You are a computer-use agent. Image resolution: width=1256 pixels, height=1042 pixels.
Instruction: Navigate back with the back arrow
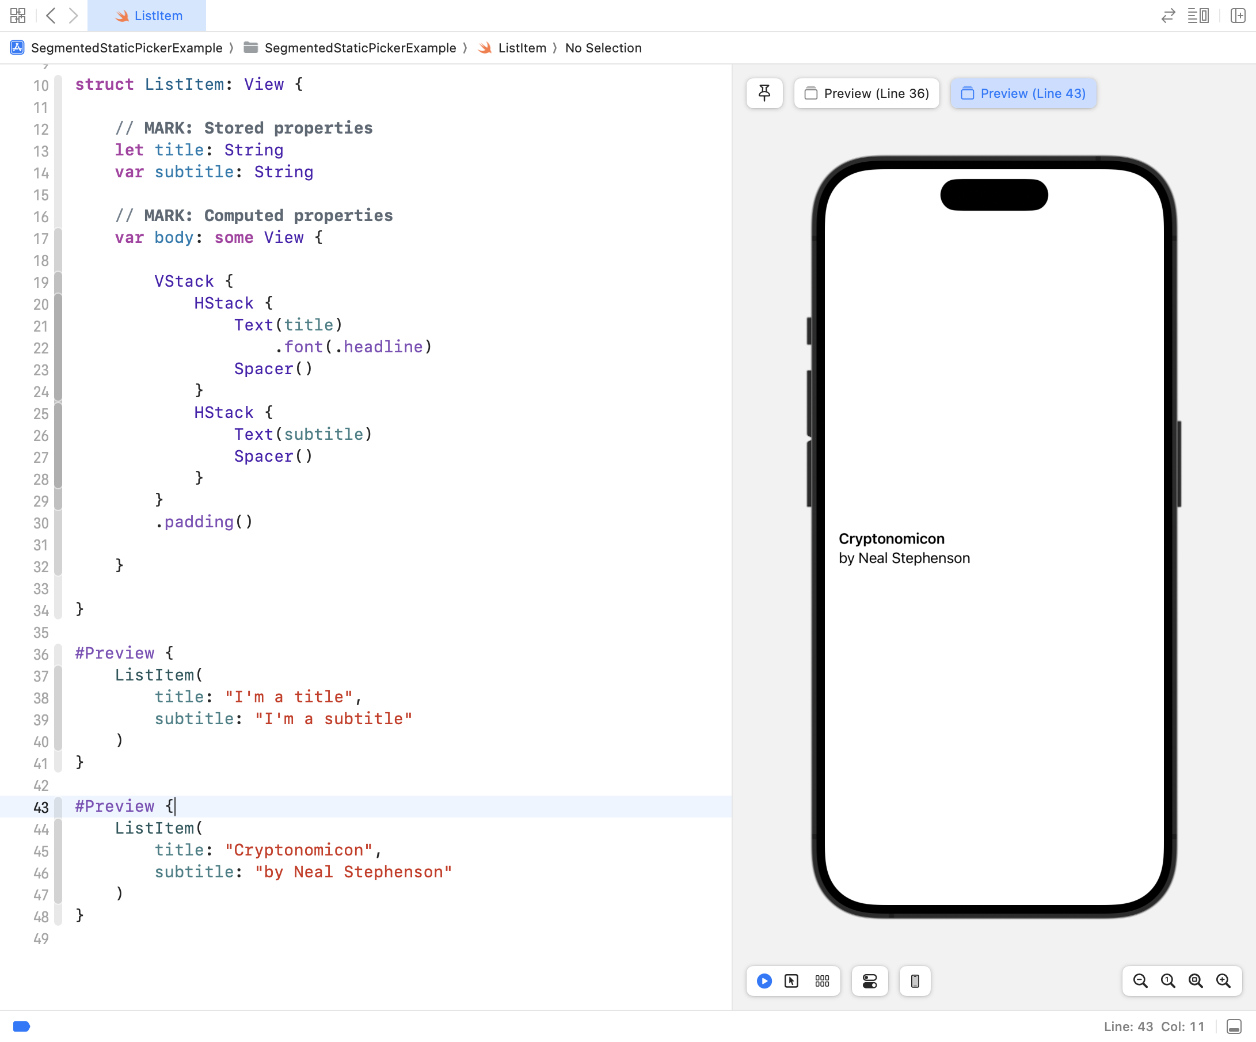(x=51, y=16)
